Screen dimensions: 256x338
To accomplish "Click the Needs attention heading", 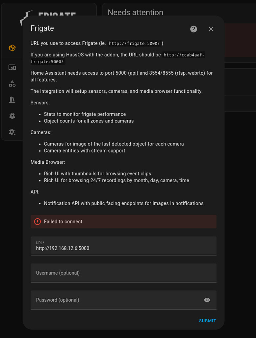I will (x=135, y=13).
